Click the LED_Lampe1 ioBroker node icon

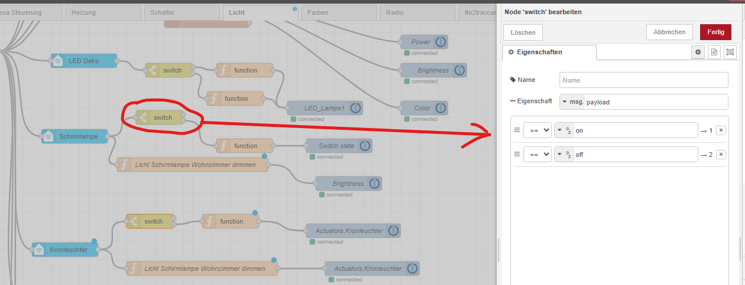pos(356,108)
